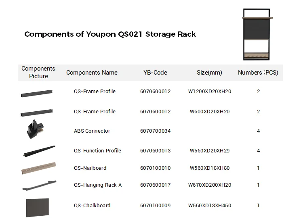This screenshot has height=223, width=303.
Task: Open the QS-Chalkboard component picture
Action: [37, 207]
